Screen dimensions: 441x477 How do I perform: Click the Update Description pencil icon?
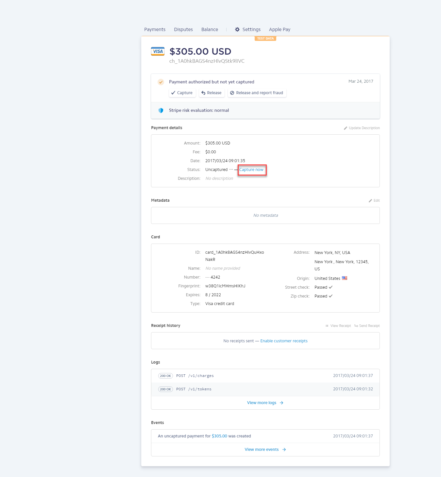346,128
